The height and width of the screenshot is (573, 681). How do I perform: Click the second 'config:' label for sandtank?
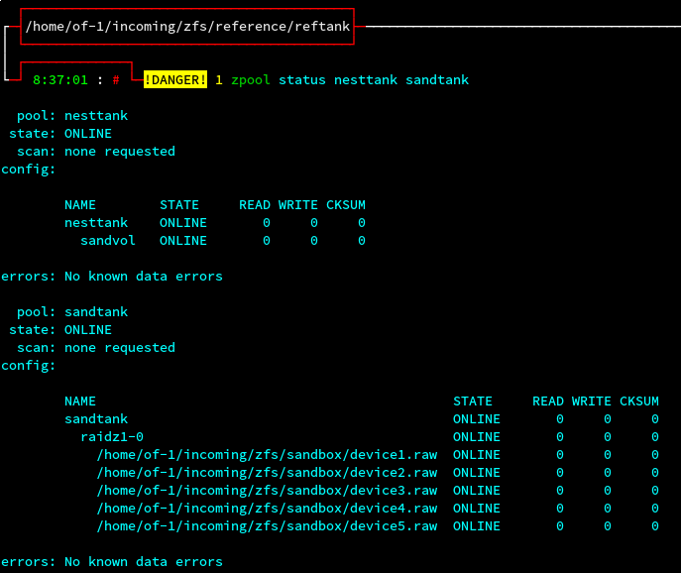[29, 366]
